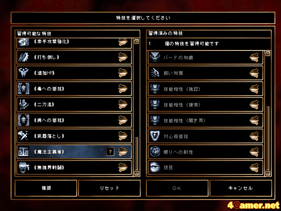Remove 技能相性〈捜索〉 with its left arrow
The height and width of the screenshot is (211, 281).
254,105
